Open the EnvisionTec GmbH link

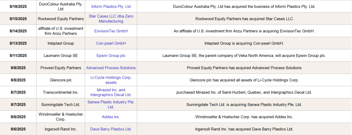tap(111, 31)
